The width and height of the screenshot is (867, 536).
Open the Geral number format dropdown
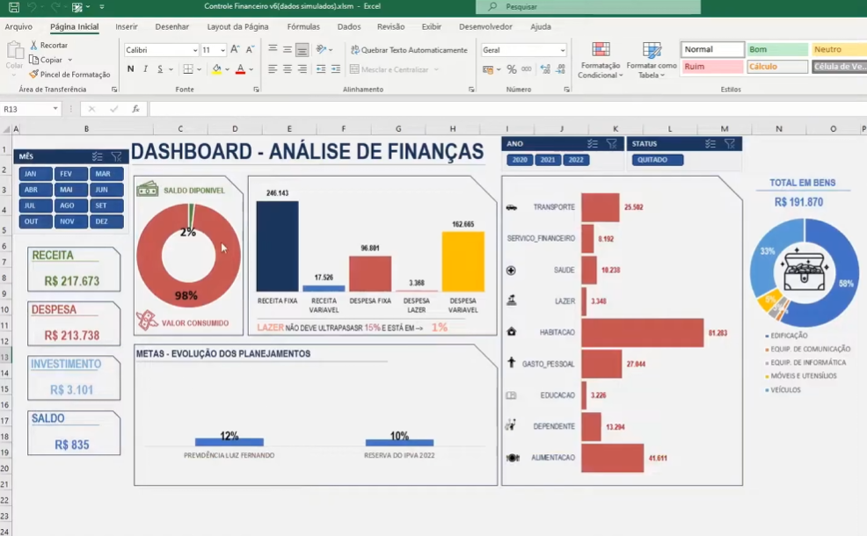pyautogui.click(x=563, y=49)
